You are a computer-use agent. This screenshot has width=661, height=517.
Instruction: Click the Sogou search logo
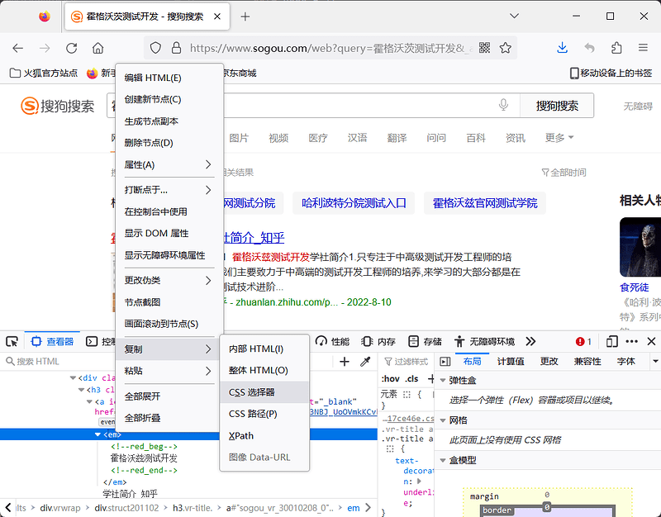point(58,106)
